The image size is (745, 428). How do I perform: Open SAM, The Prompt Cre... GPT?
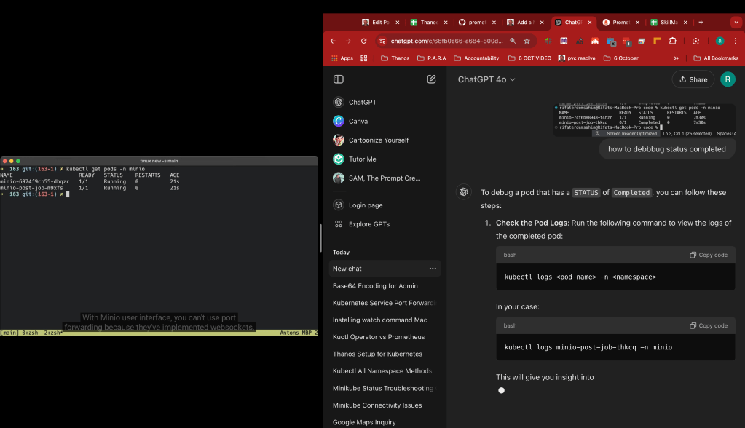[x=385, y=178]
